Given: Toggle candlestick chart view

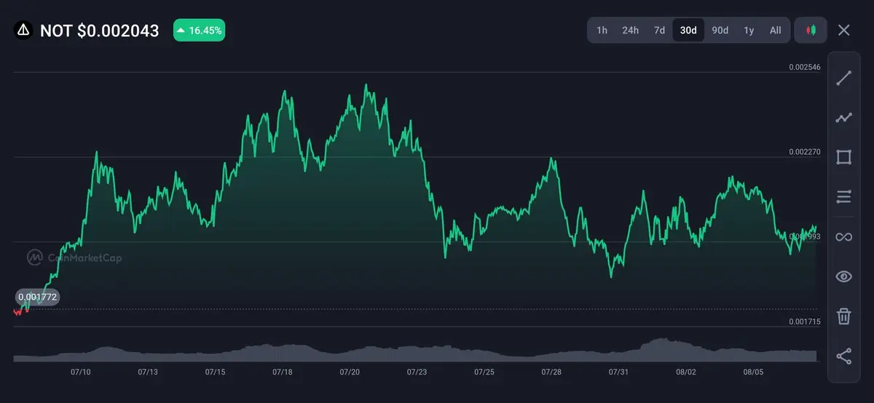Looking at the screenshot, I should (x=811, y=30).
